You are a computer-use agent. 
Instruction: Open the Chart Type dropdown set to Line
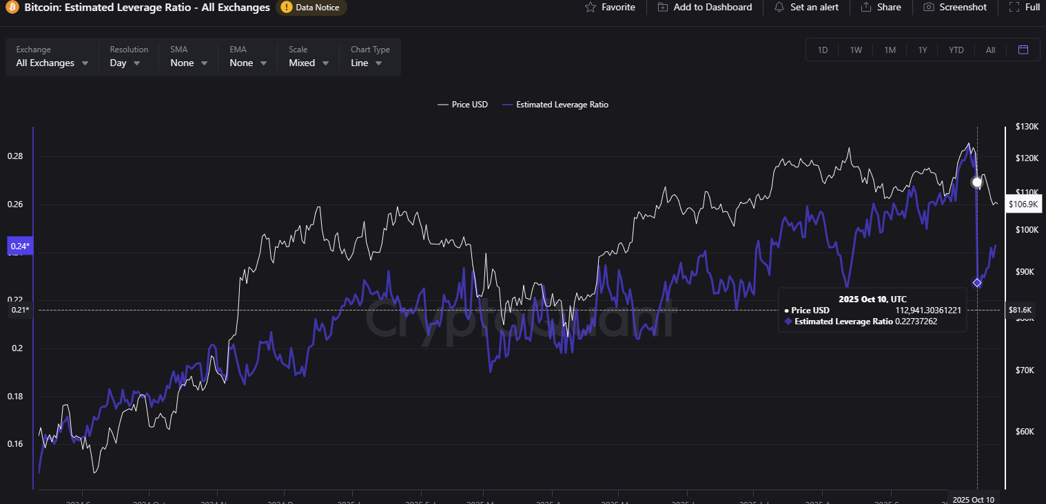point(370,56)
